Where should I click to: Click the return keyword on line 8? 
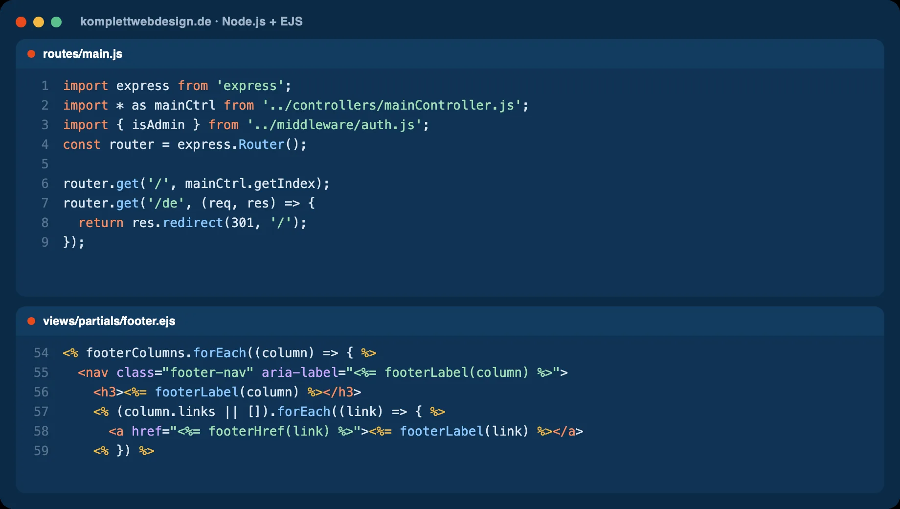click(101, 223)
